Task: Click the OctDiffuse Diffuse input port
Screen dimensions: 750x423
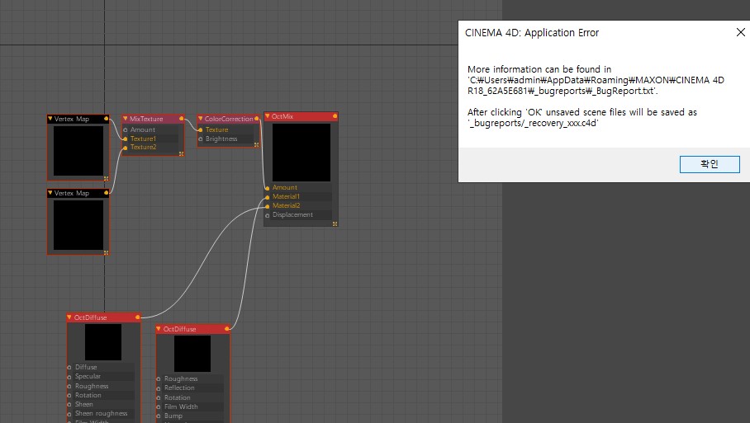Action: click(69, 367)
